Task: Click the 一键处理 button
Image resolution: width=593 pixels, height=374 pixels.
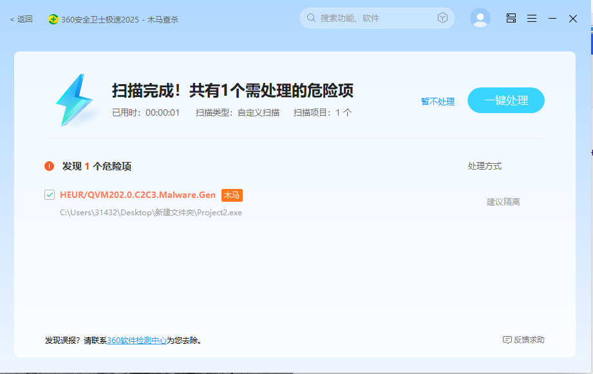Action: 506,100
